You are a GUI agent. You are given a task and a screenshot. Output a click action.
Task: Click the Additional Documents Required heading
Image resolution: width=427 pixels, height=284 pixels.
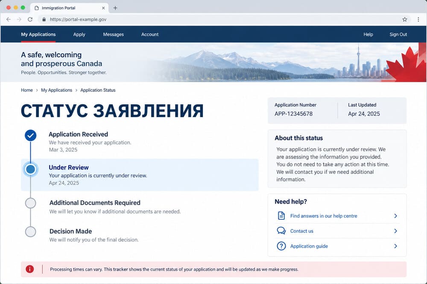click(95, 203)
